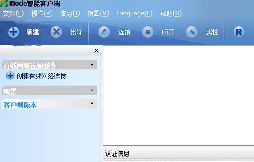Click the 新建 plus icon in toolbar
This screenshot has width=254, height=162.
point(13,32)
